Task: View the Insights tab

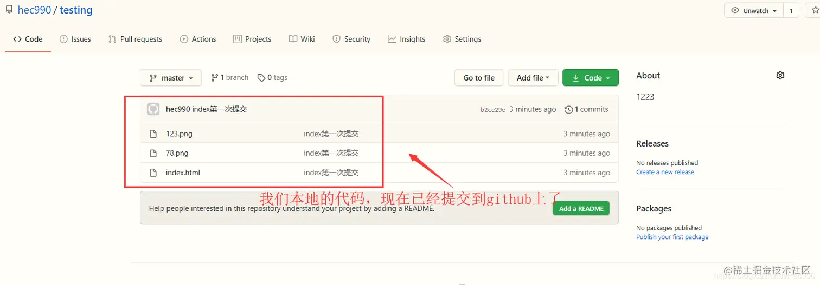Action: click(406, 39)
